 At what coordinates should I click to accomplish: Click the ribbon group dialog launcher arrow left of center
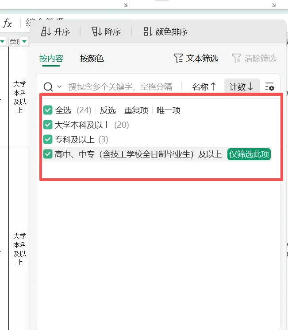(x=126, y=4)
